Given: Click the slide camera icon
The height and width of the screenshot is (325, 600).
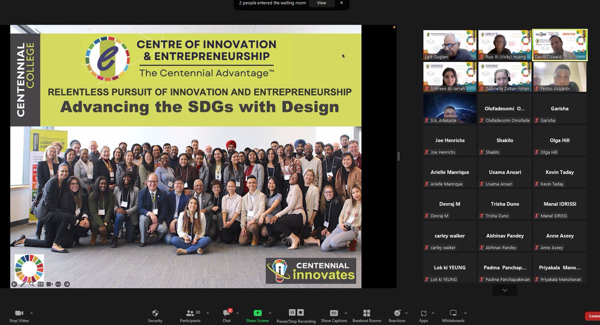Looking at the screenshot, I should [x=49, y=284].
